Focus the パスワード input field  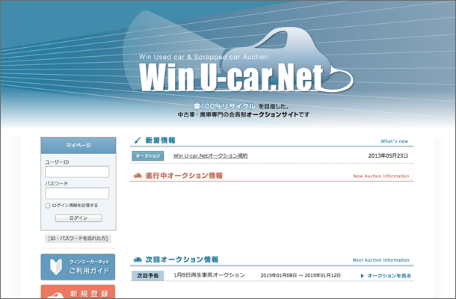77,194
